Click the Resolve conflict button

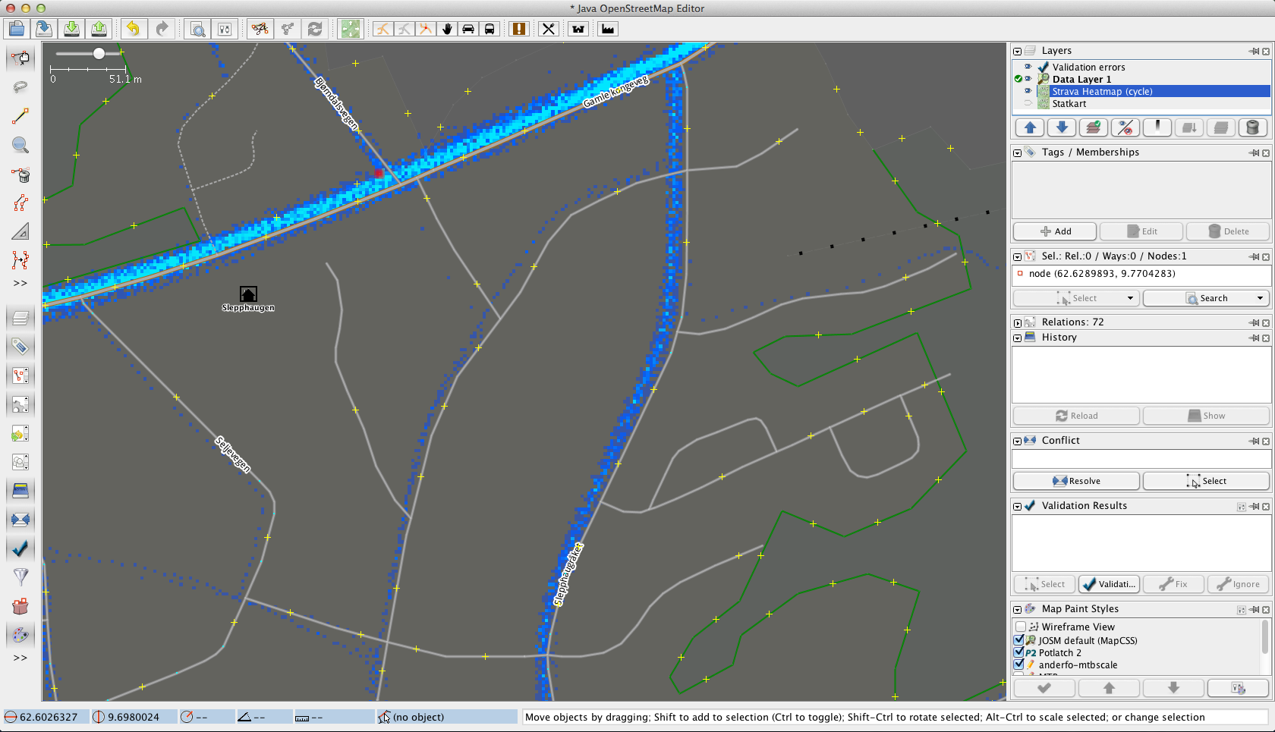[x=1076, y=481]
